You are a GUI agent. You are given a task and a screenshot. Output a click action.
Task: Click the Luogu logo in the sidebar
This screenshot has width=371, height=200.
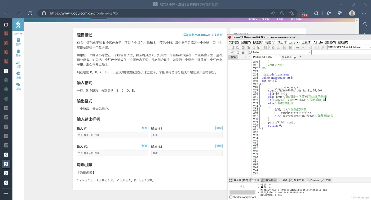pyautogui.click(x=18, y=25)
